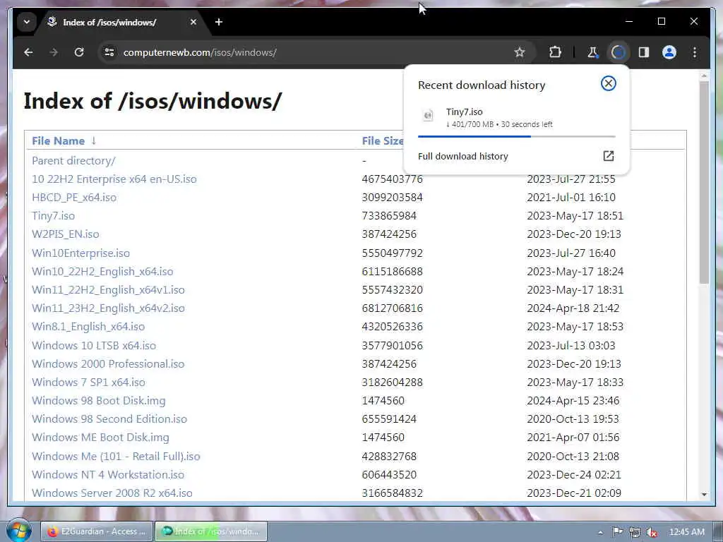
Task: Click the downloads progress icon in toolbar
Action: click(x=619, y=52)
